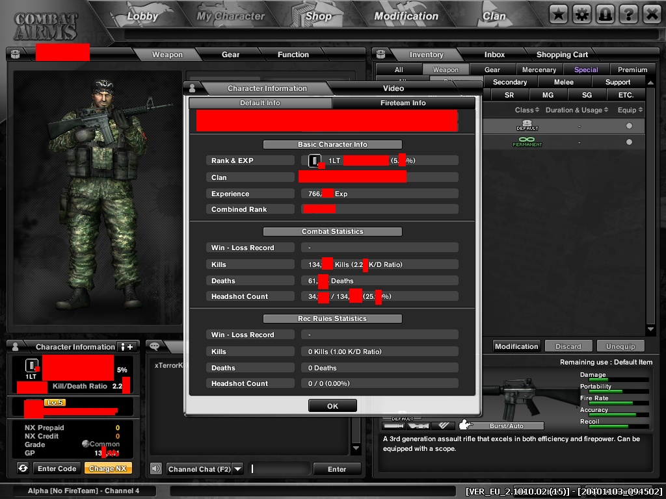Switch to the Fireteam Info tab
Image resolution: width=666 pixels, height=499 pixels.
[403, 103]
